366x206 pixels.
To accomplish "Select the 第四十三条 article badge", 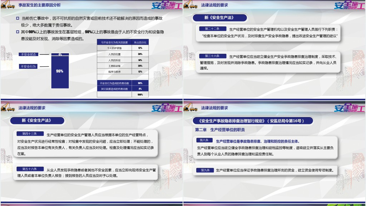I will tap(30, 134).
